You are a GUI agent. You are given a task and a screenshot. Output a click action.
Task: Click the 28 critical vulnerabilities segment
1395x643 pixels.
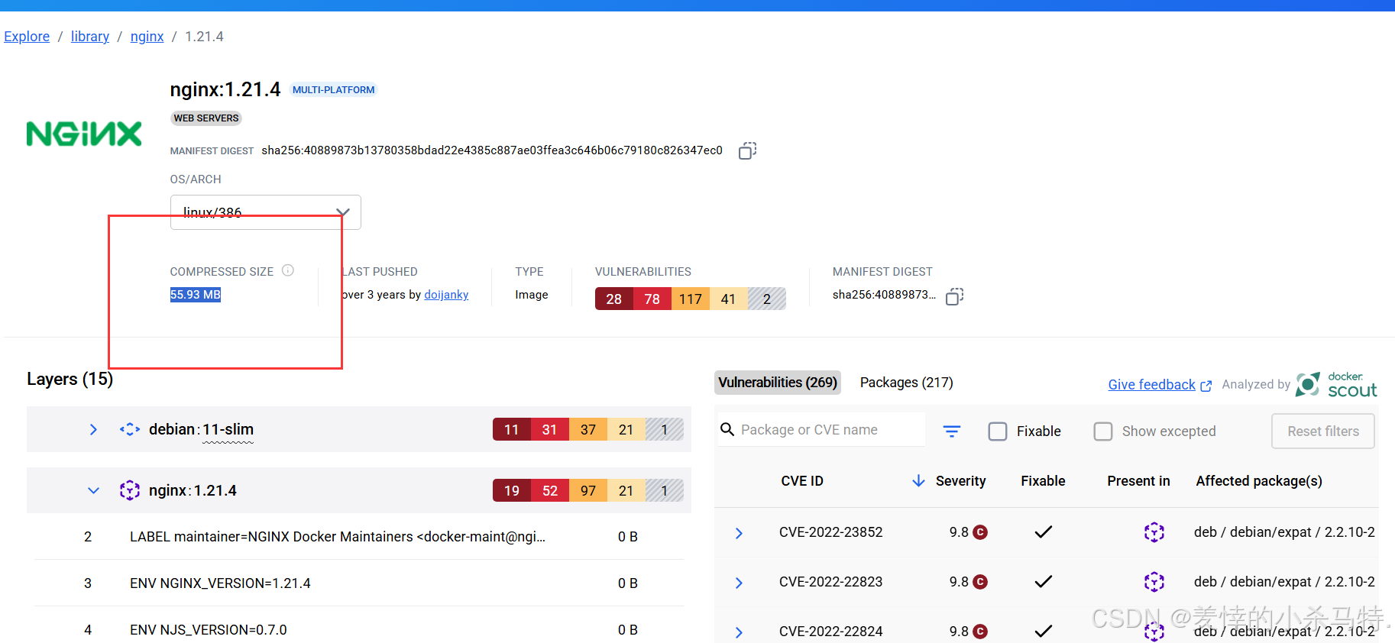(614, 299)
